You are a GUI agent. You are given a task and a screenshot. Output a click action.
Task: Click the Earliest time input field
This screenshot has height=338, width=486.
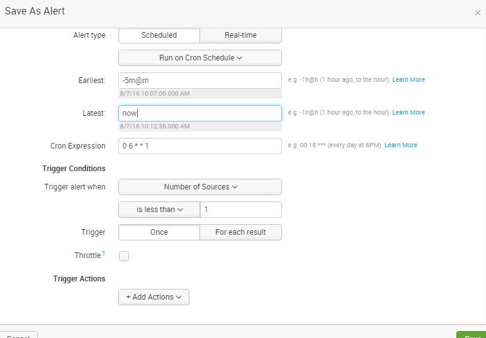[200, 81]
